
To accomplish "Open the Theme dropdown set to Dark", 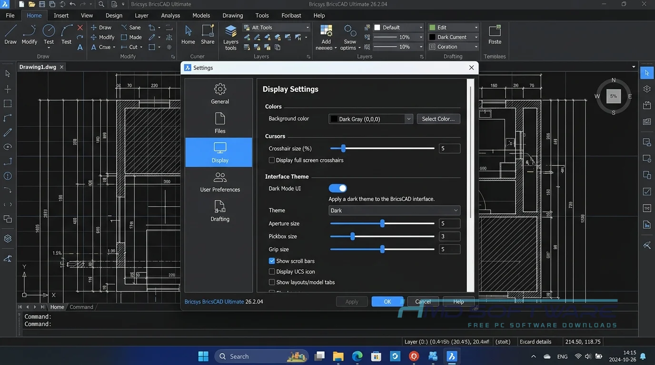I will point(395,211).
